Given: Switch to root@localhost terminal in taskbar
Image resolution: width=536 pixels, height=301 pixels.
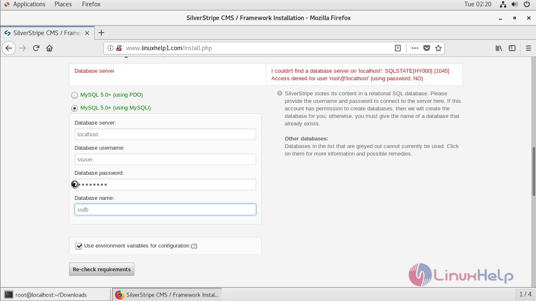Looking at the screenshot, I should [56, 295].
